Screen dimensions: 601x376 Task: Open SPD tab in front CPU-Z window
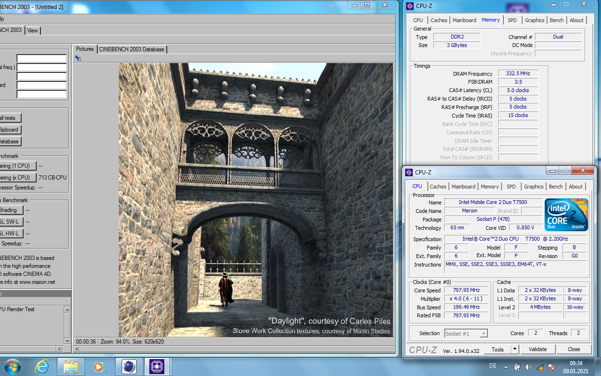(x=511, y=187)
